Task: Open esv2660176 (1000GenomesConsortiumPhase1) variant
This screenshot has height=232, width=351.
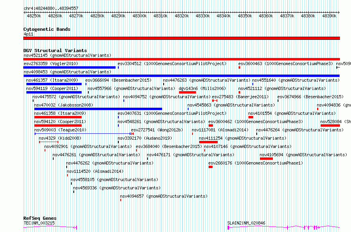Action: click(x=256, y=163)
